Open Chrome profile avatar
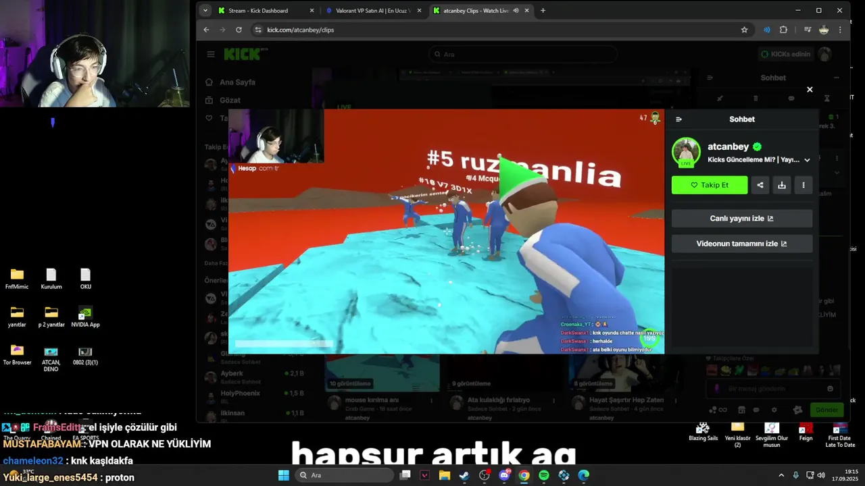 824,30
